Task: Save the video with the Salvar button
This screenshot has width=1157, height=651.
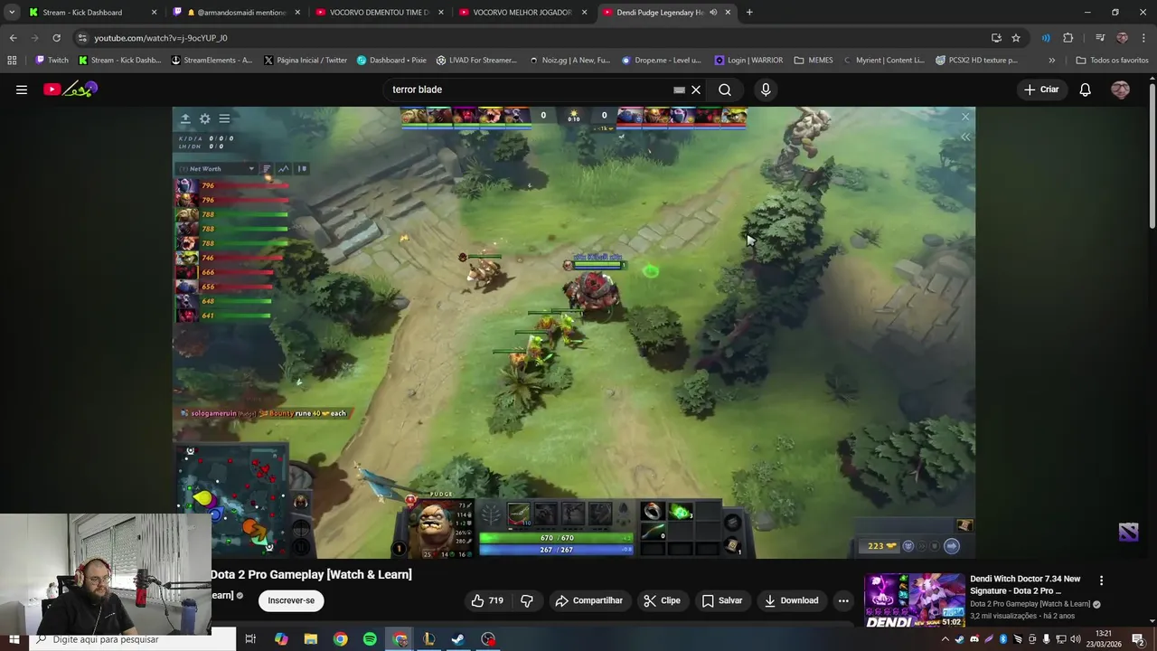Action: [x=722, y=600]
